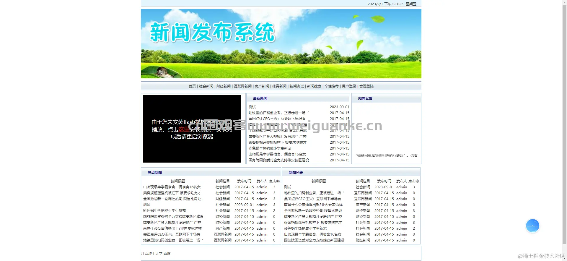The image size is (567, 261).
Task: Open 雄安新区严禁大规模开发房地产 in 新闻列表
Action: pyautogui.click(x=313, y=217)
